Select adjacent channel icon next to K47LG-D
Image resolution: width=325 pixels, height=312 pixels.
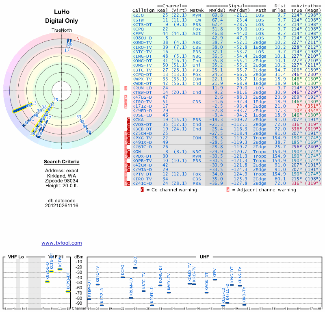[x=126, y=97]
